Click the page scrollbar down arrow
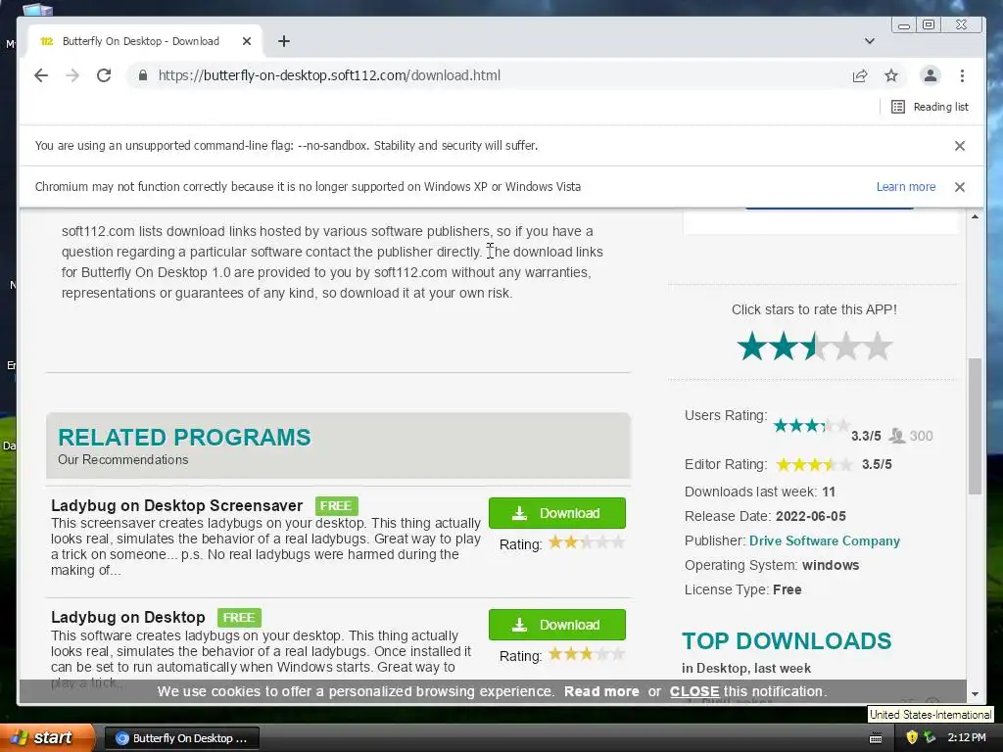The height and width of the screenshot is (752, 1003). point(975,694)
